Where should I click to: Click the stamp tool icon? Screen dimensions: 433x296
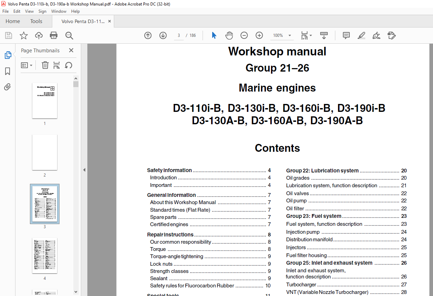[391, 35]
